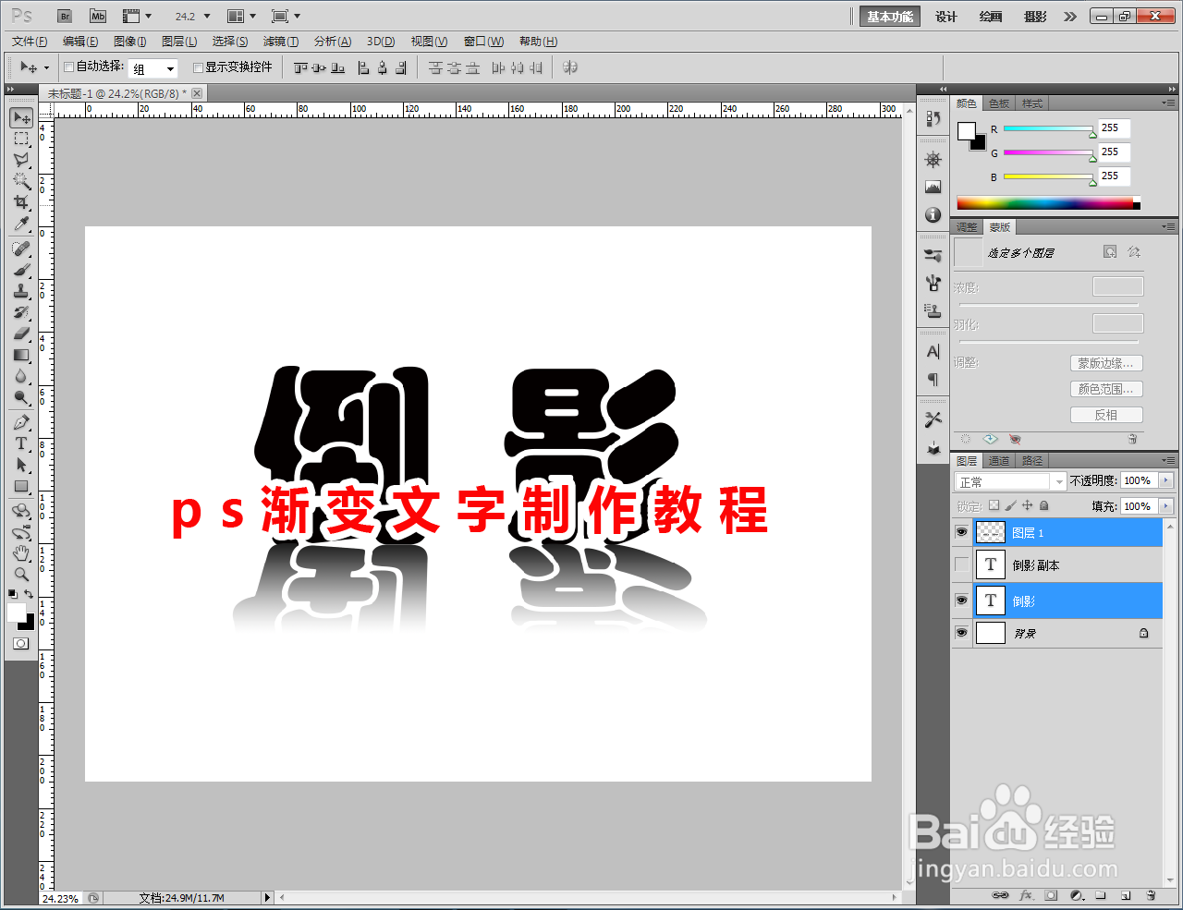Enable the 自动选择 checkbox

[68, 67]
